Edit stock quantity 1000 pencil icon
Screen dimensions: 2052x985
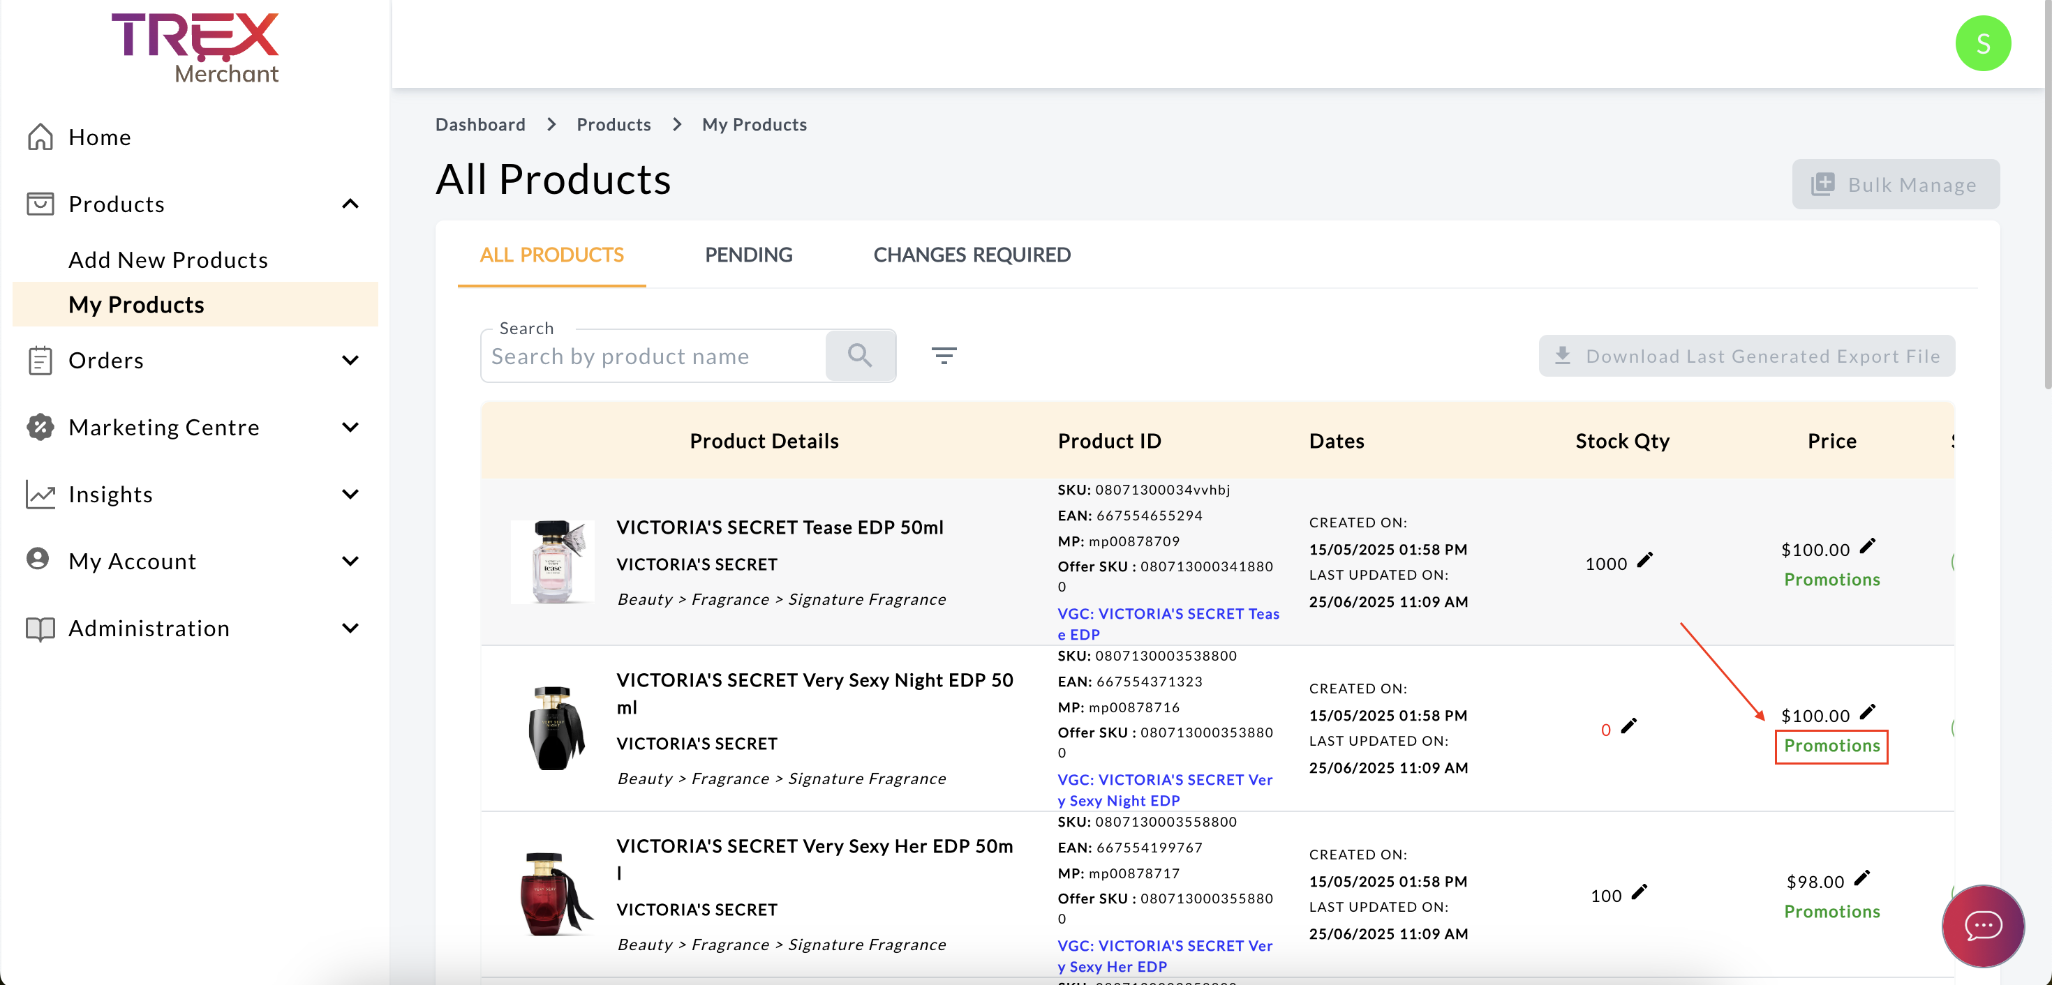1644,561
